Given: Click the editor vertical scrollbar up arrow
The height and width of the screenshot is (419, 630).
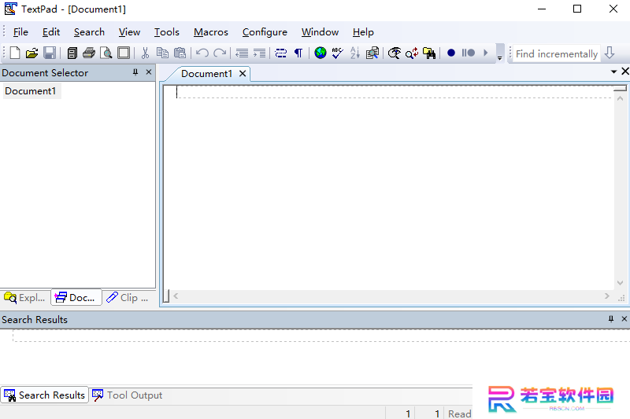Looking at the screenshot, I should click(x=620, y=98).
